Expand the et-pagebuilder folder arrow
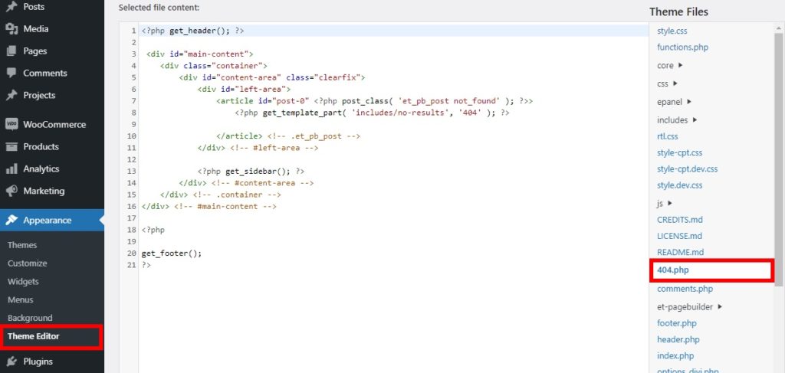785x373 pixels. point(719,306)
